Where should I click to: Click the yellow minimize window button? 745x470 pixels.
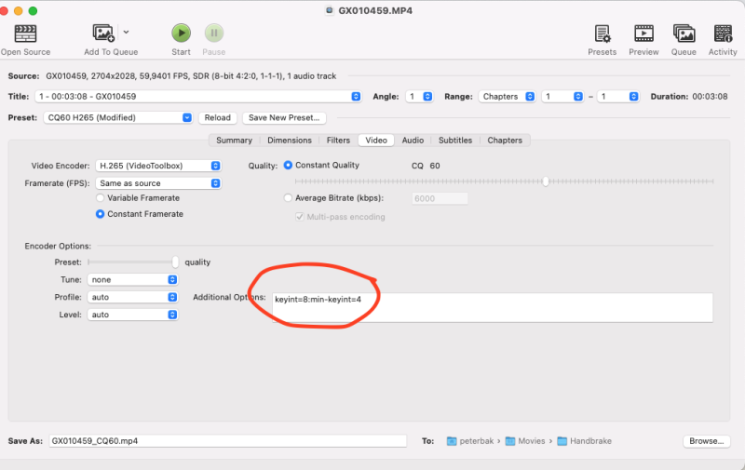[18, 10]
